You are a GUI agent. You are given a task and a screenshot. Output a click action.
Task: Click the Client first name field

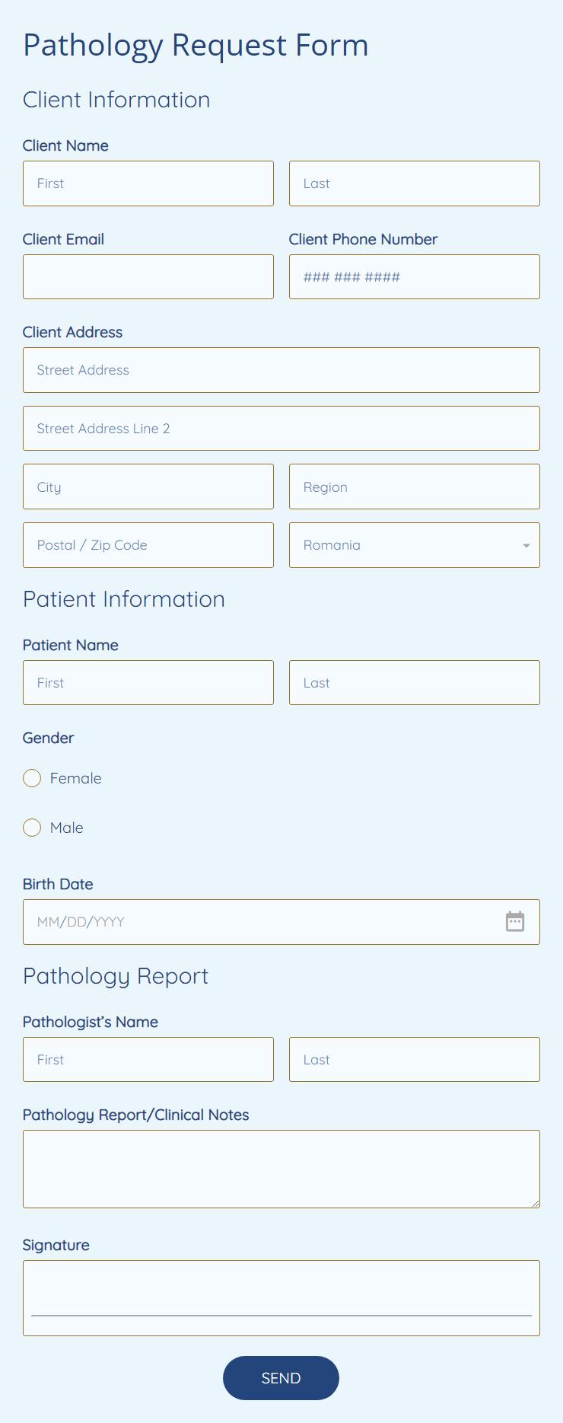coord(148,183)
